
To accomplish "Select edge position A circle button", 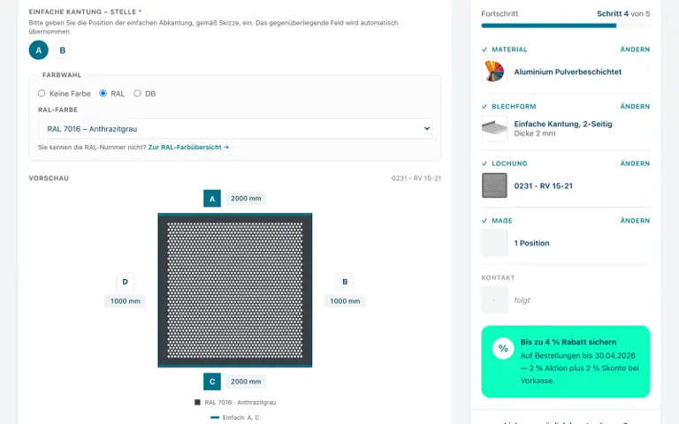I will [x=39, y=50].
